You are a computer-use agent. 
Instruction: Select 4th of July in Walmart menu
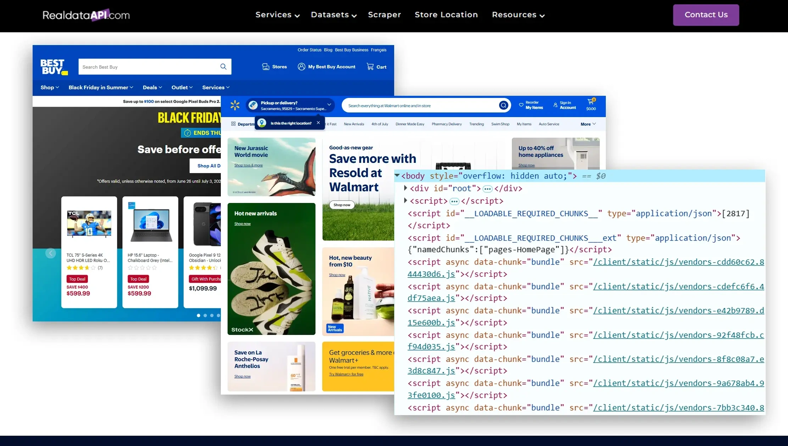tap(379, 124)
